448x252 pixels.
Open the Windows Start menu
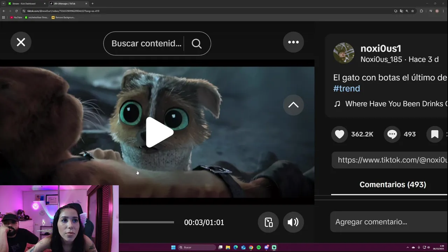pyautogui.click(x=173, y=247)
